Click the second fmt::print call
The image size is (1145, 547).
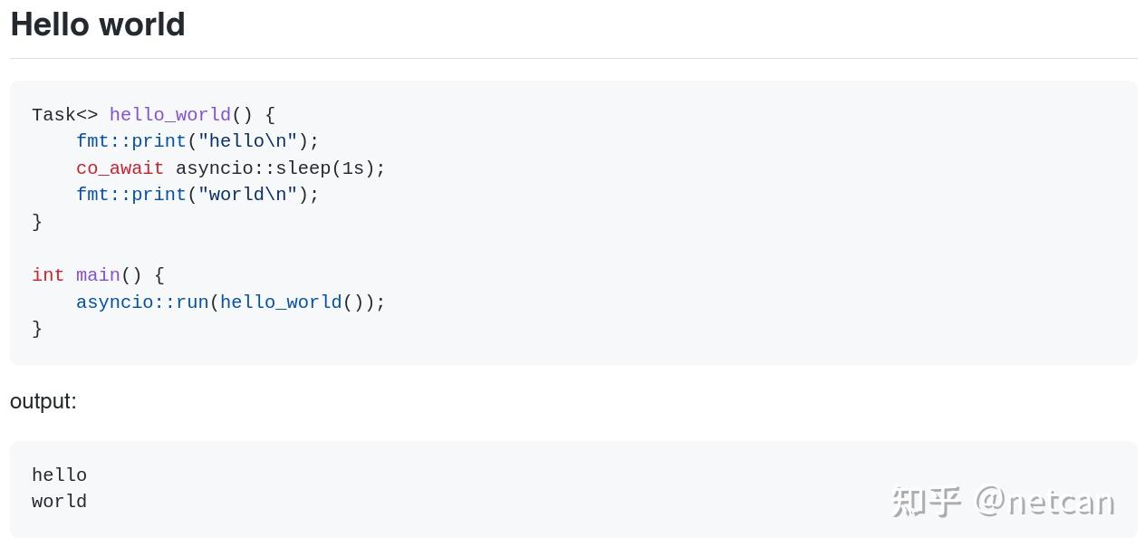pyautogui.click(x=131, y=195)
